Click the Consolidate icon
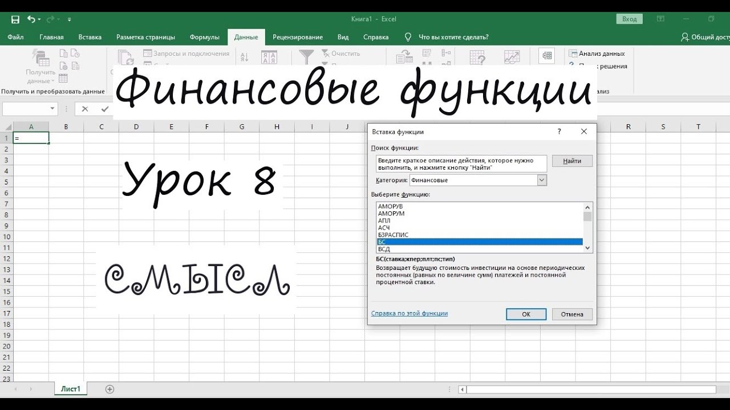 coord(446,53)
